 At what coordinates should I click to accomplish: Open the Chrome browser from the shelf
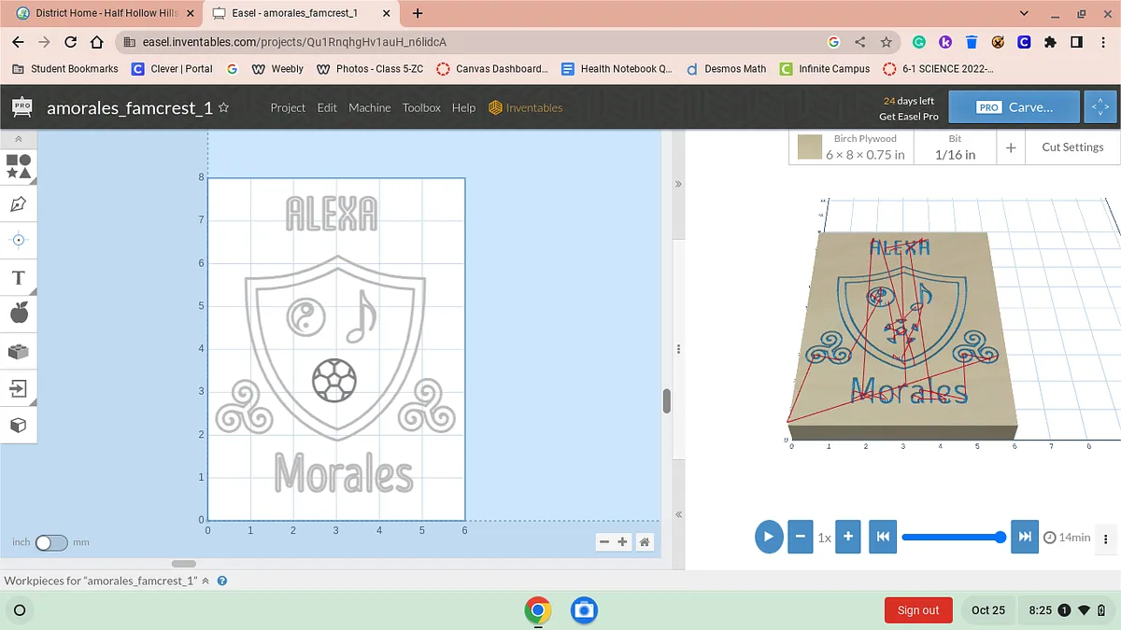(537, 610)
